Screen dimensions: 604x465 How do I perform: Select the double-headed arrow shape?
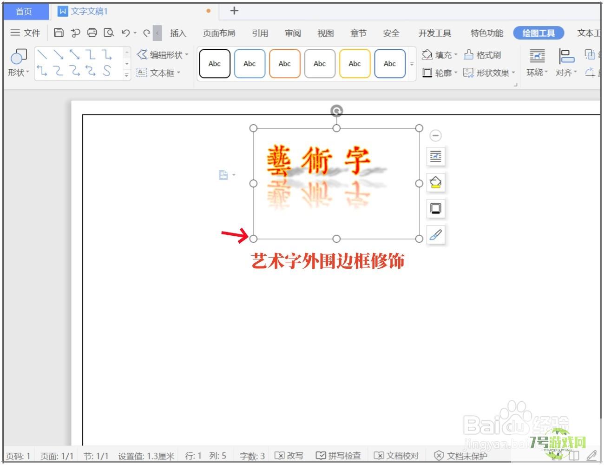click(74, 55)
